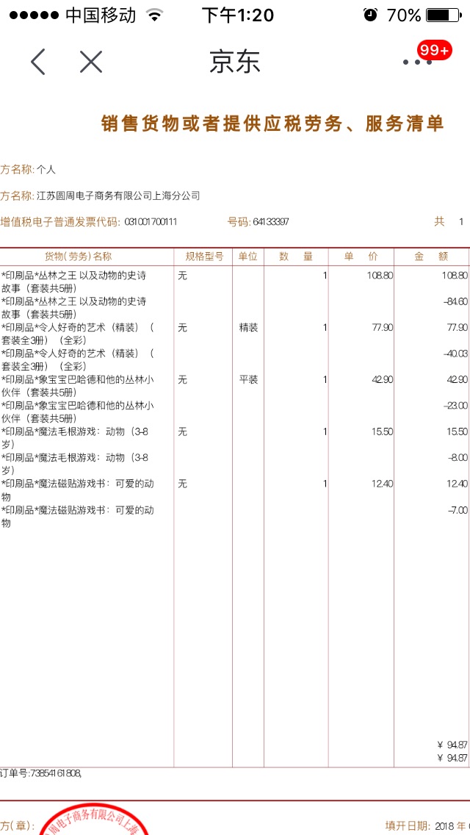This screenshot has width=470, height=835.
Task: Tap the 京东 page title
Action: [x=235, y=62]
